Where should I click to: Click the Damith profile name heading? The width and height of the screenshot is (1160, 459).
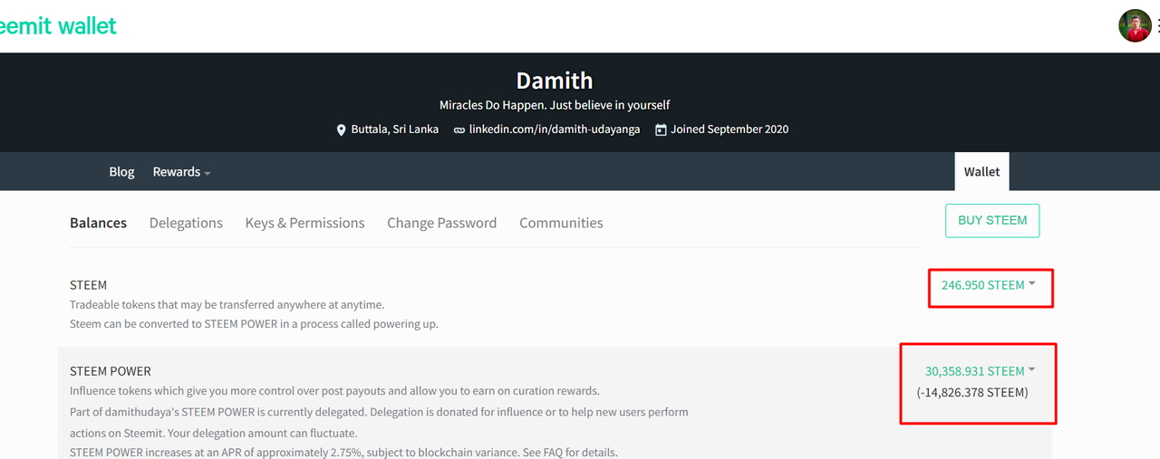pos(555,81)
